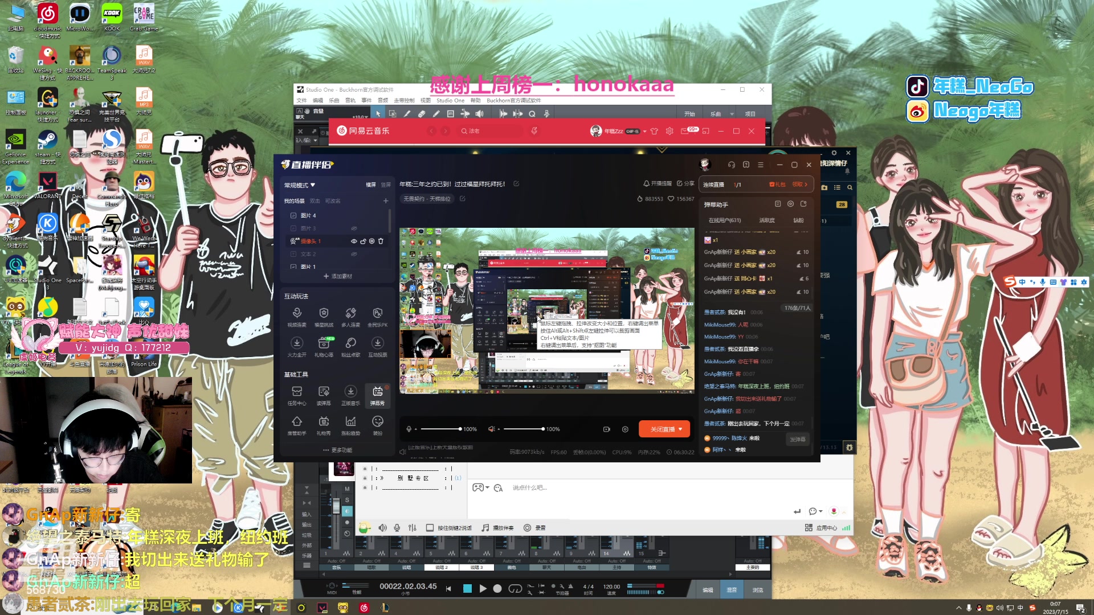1094x615 pixels.
Task: Switch to 钻粉 tab
Action: (798, 220)
